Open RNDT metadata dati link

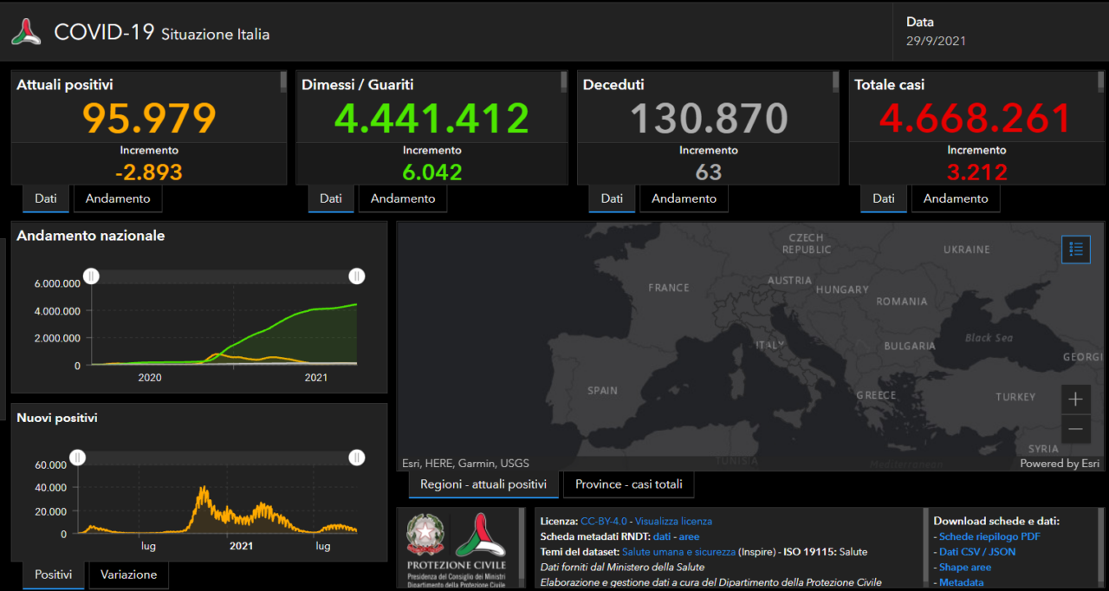coord(662,536)
